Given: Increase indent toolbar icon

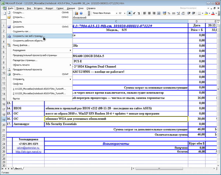Looking at the screenshot, I should pos(193,13).
